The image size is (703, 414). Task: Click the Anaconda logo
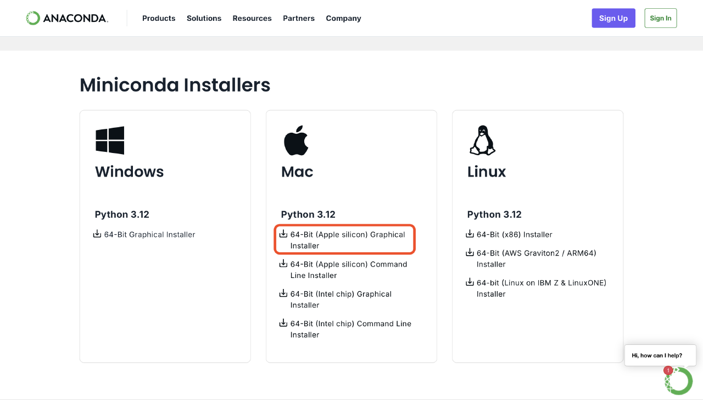pos(66,18)
